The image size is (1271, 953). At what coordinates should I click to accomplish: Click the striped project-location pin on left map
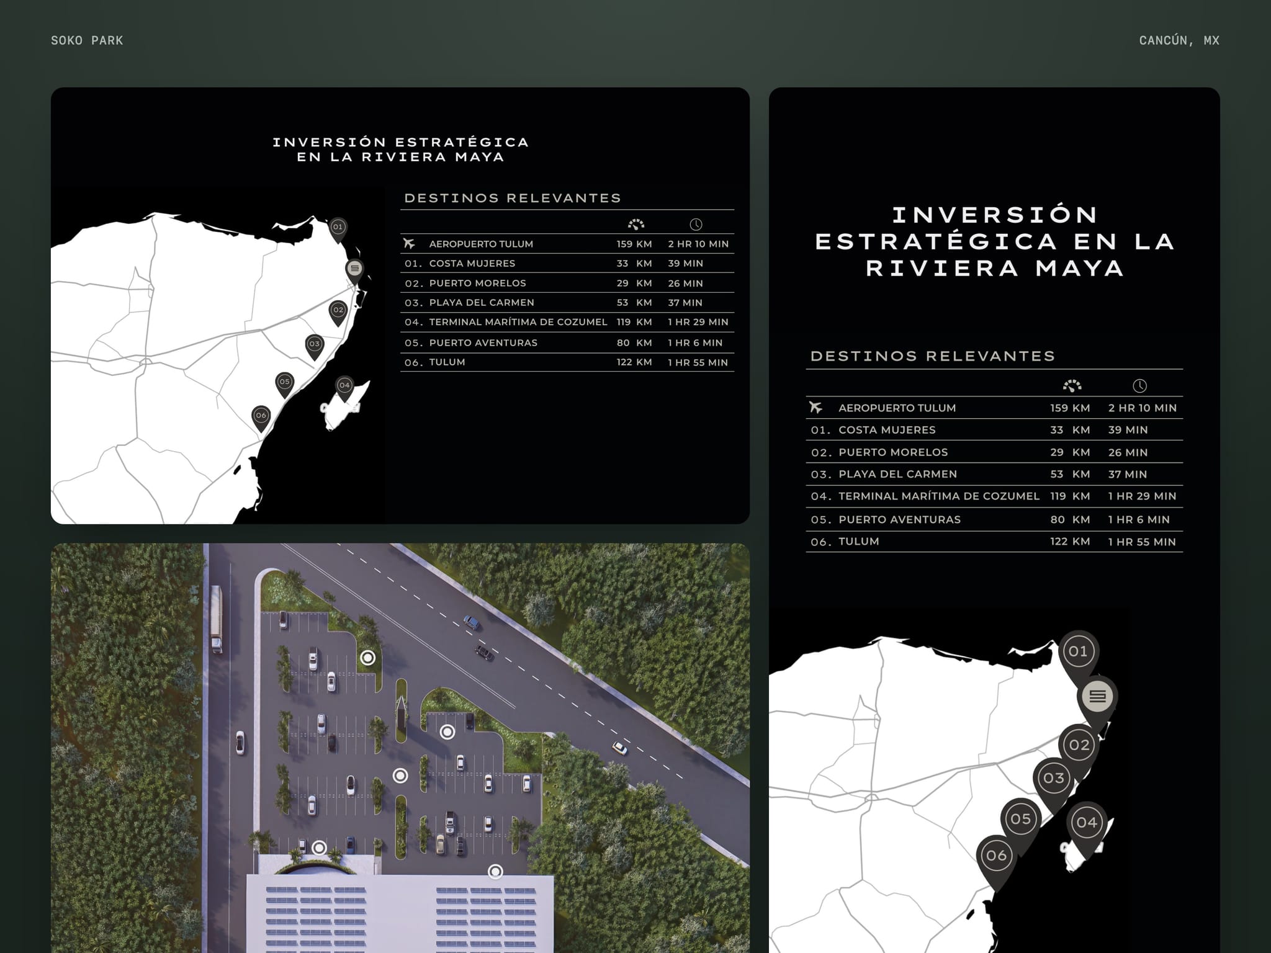coord(354,271)
